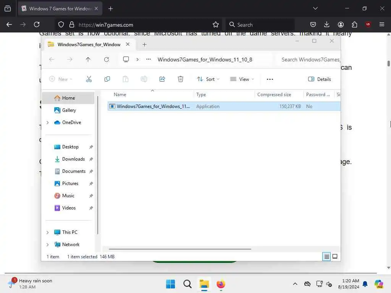
Task: Expand breadcrumb chevron next to monitor icon
Action: 137,59
